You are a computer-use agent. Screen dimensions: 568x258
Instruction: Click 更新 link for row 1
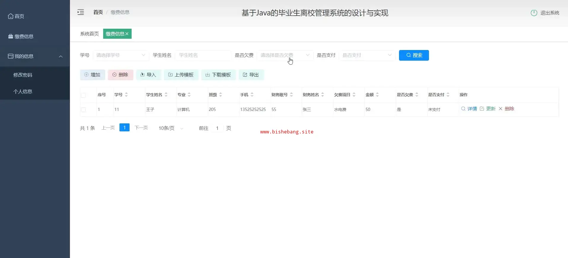coord(488,109)
